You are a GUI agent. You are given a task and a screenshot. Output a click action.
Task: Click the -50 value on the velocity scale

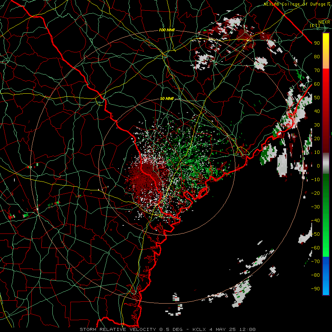tap(315, 234)
